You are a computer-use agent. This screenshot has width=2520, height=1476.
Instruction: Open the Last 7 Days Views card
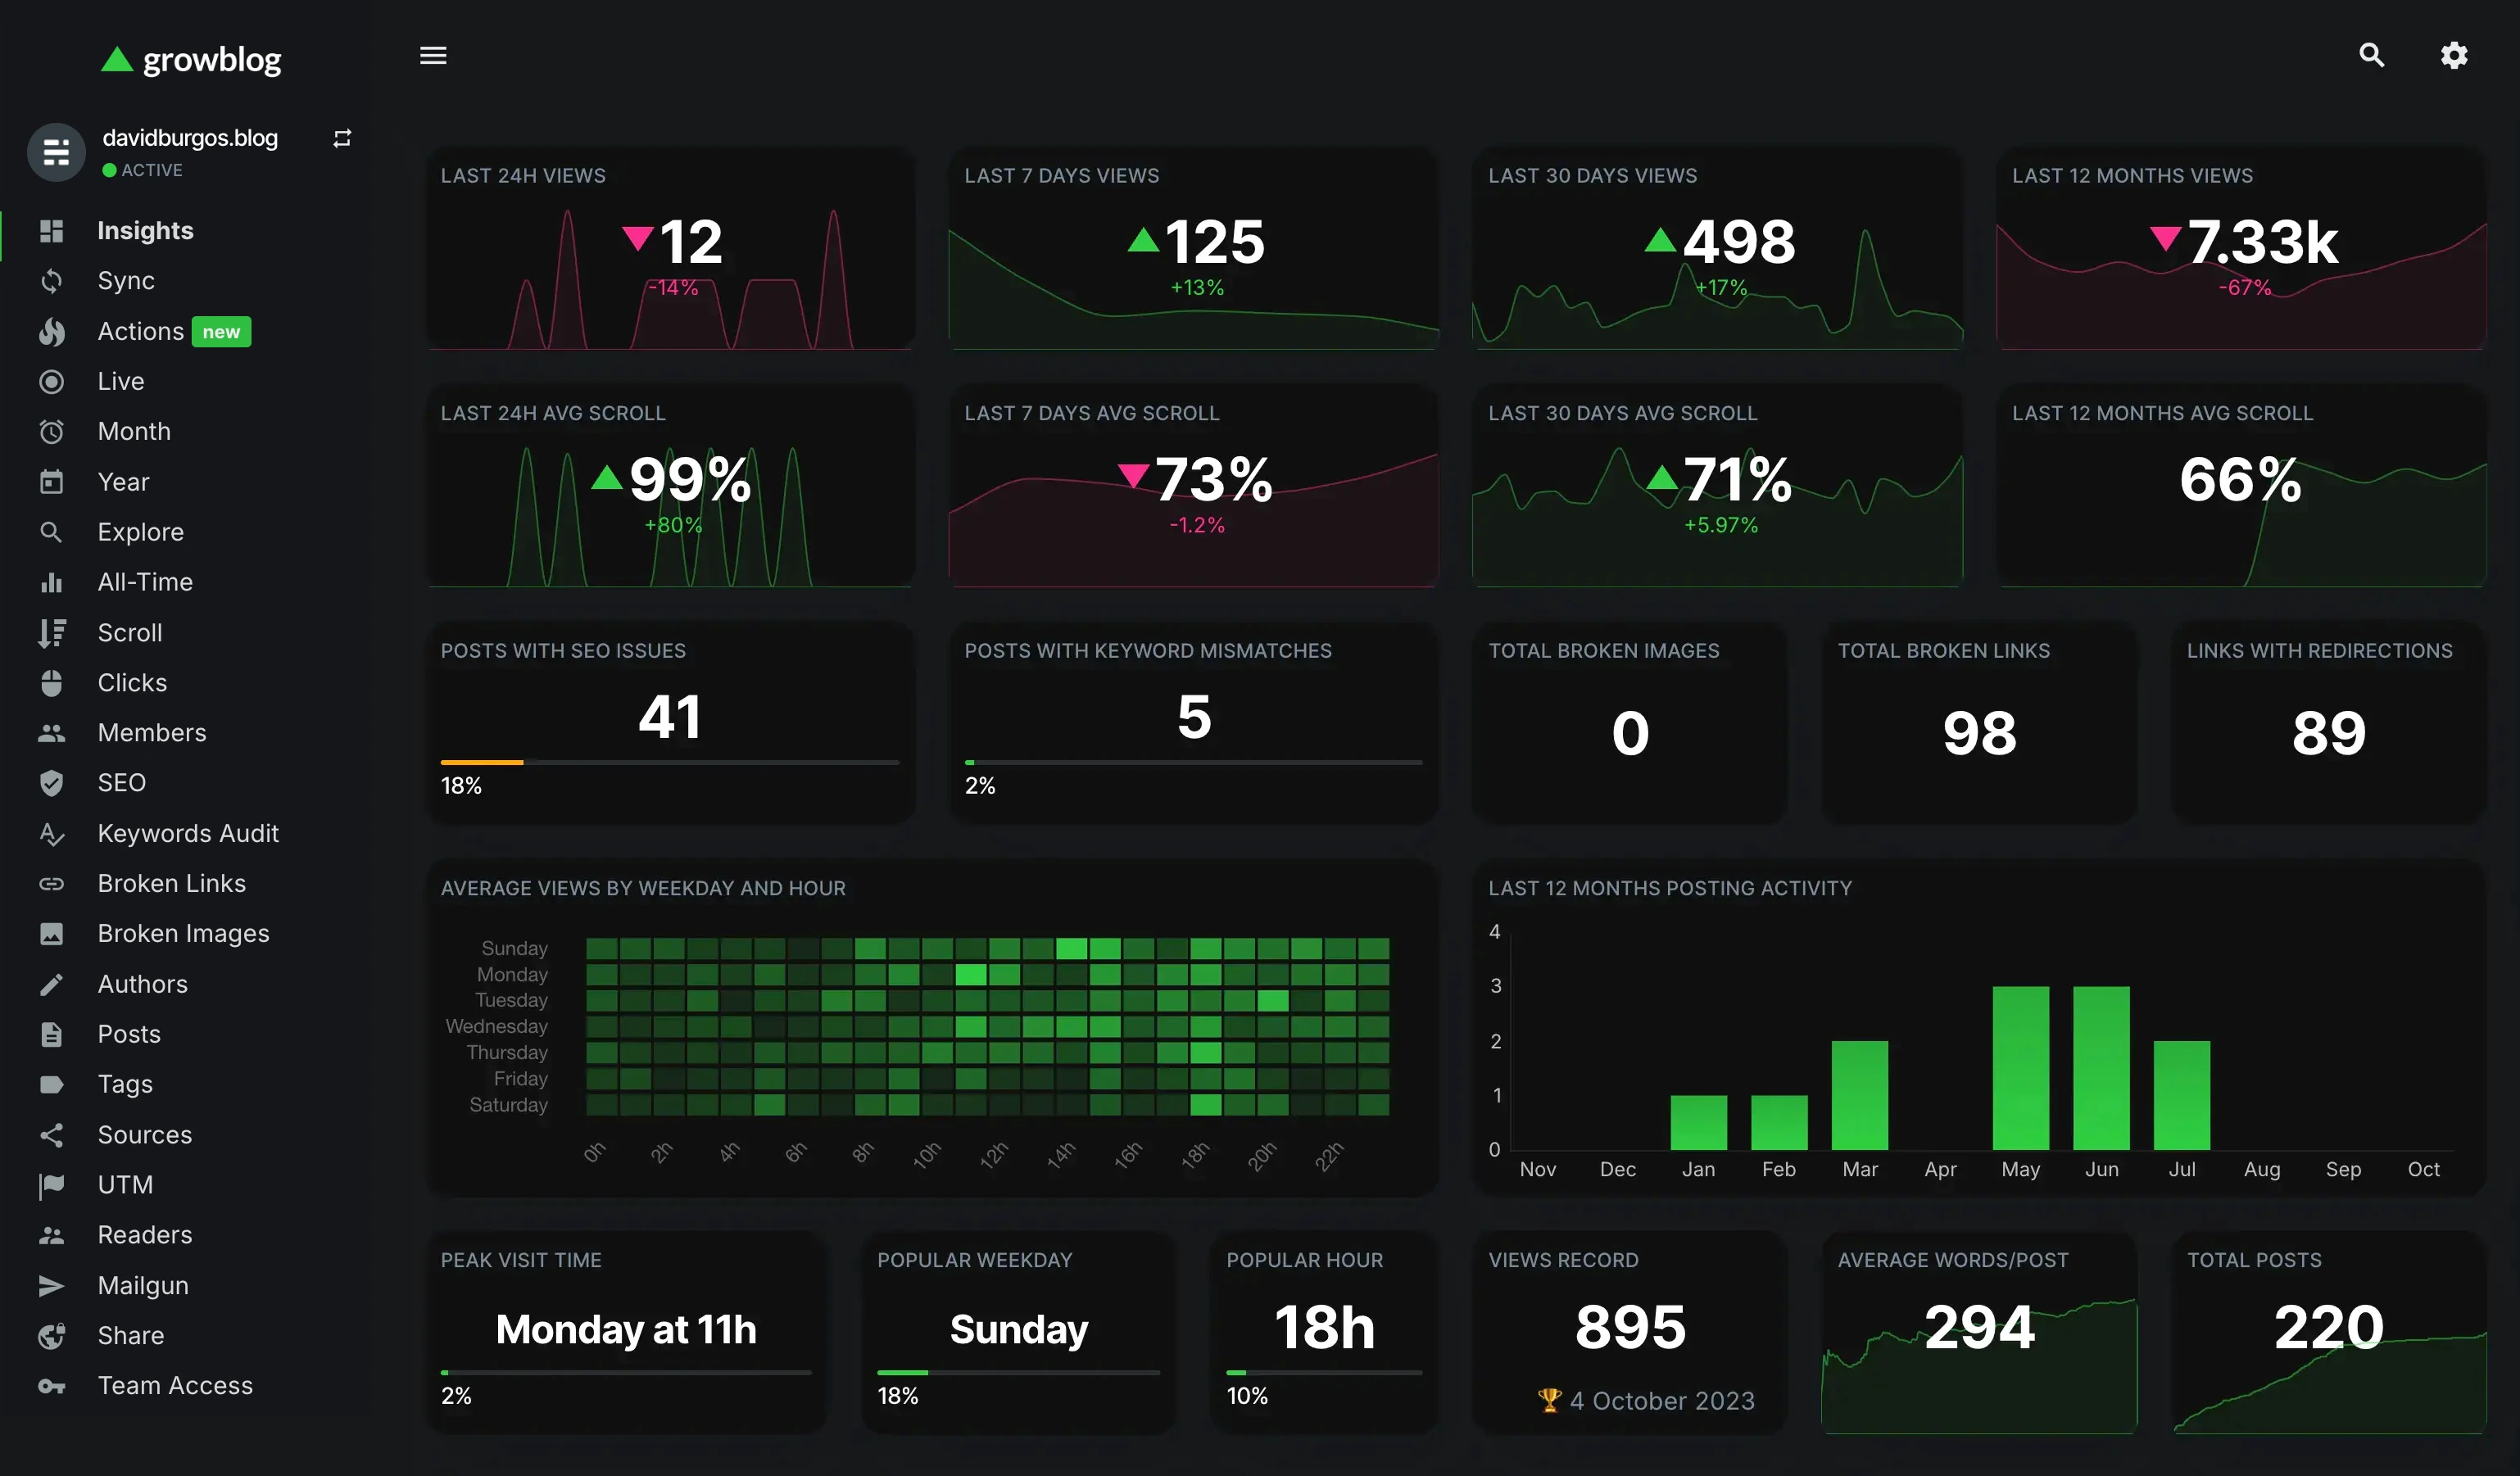pos(1194,249)
